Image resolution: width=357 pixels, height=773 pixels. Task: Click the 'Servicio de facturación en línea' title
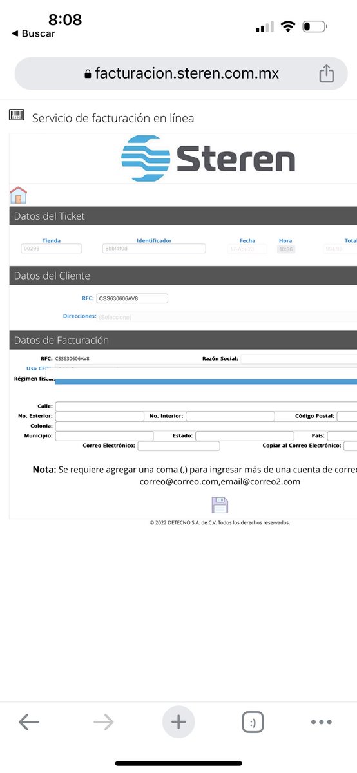[113, 119]
